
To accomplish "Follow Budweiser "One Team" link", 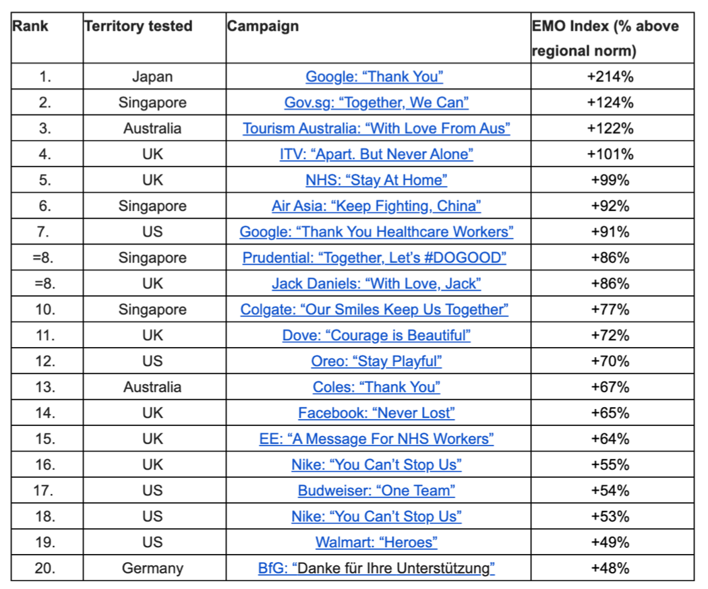I will pyautogui.click(x=376, y=491).
